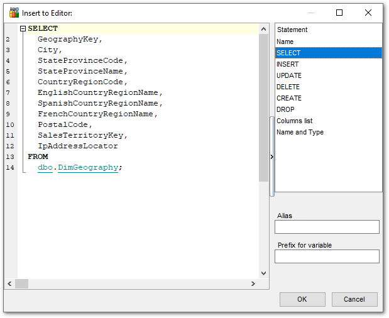Screen dimensions: 389x318
Task: Select CREATE statement option
Action: tap(289, 98)
